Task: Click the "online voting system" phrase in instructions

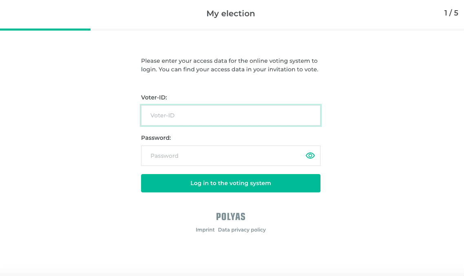Action: (x=277, y=61)
